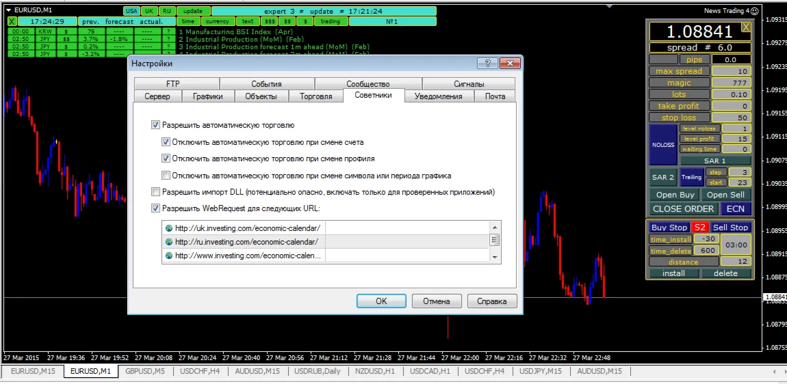Edit the stop loss value field 50

(x=732, y=118)
